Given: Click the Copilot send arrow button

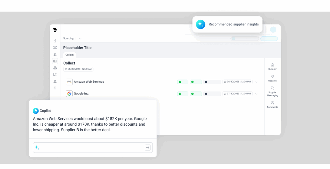Looking at the screenshot, I should pyautogui.click(x=148, y=148).
